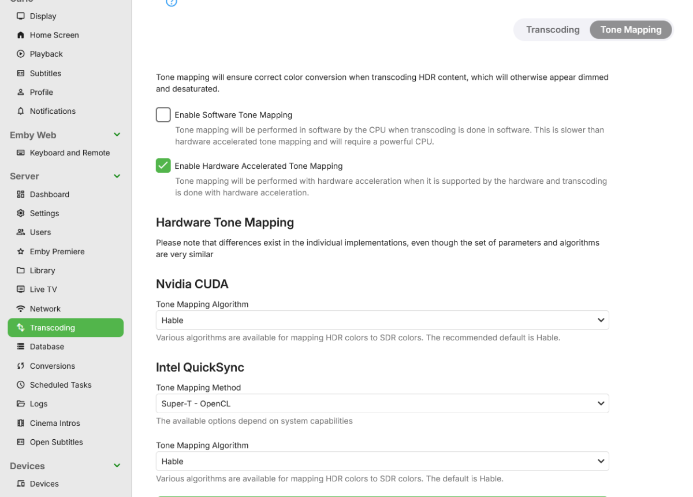Collapse the Emby Web section chevron
This screenshot has width=693, height=497.
tap(117, 135)
